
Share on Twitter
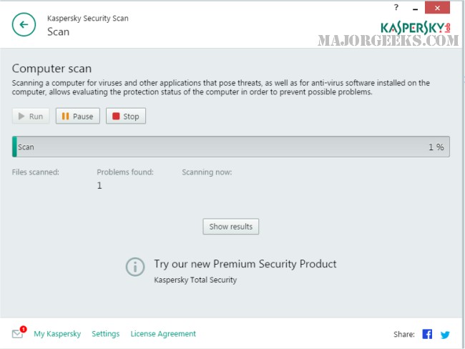(445, 334)
